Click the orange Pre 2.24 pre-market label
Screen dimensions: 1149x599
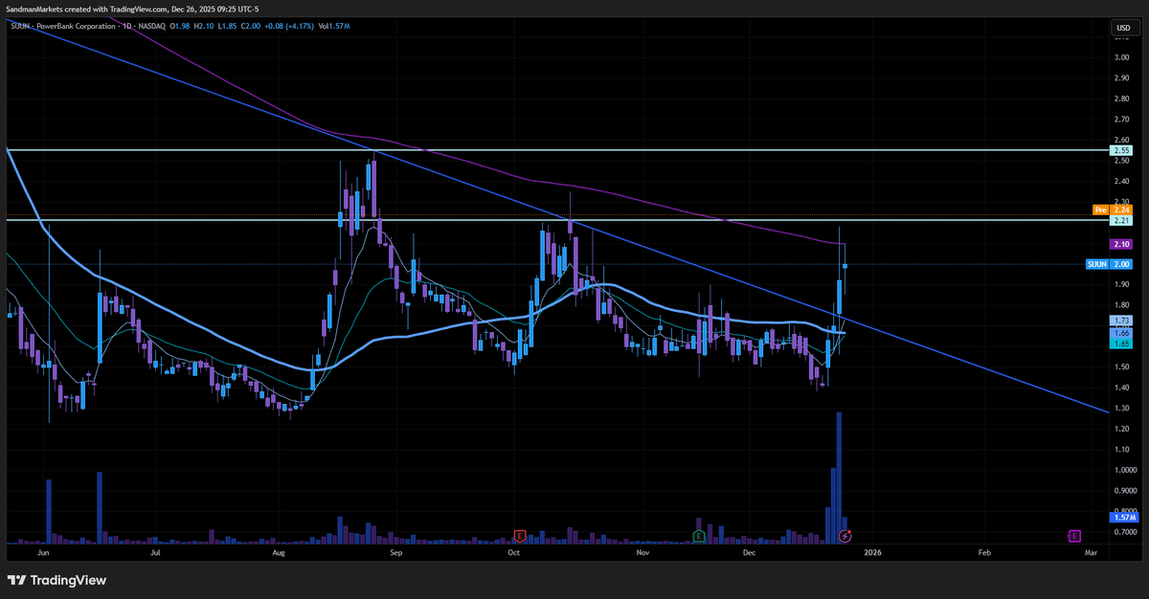(x=1114, y=209)
